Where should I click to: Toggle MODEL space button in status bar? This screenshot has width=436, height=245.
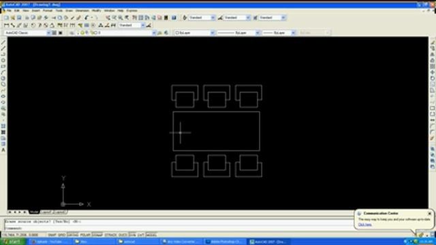(151, 235)
